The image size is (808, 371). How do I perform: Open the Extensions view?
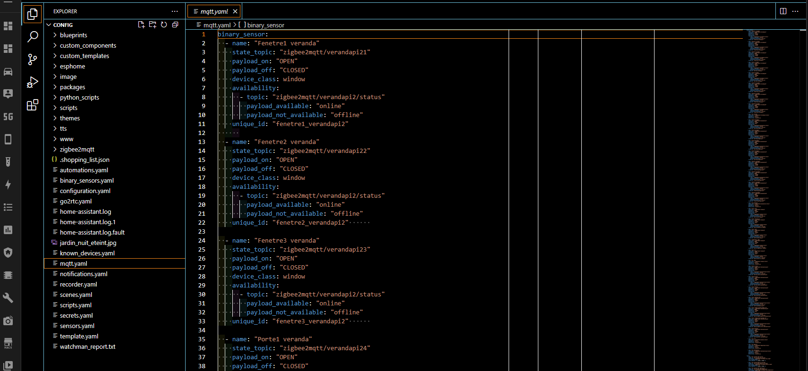(33, 105)
